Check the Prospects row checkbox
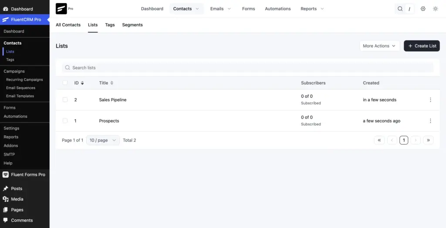The height and width of the screenshot is (228, 446). (x=65, y=121)
